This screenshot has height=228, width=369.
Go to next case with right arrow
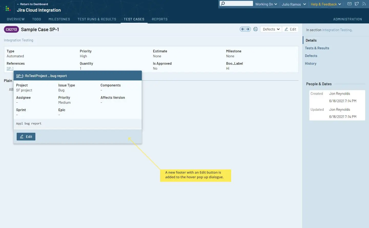tap(248, 29)
